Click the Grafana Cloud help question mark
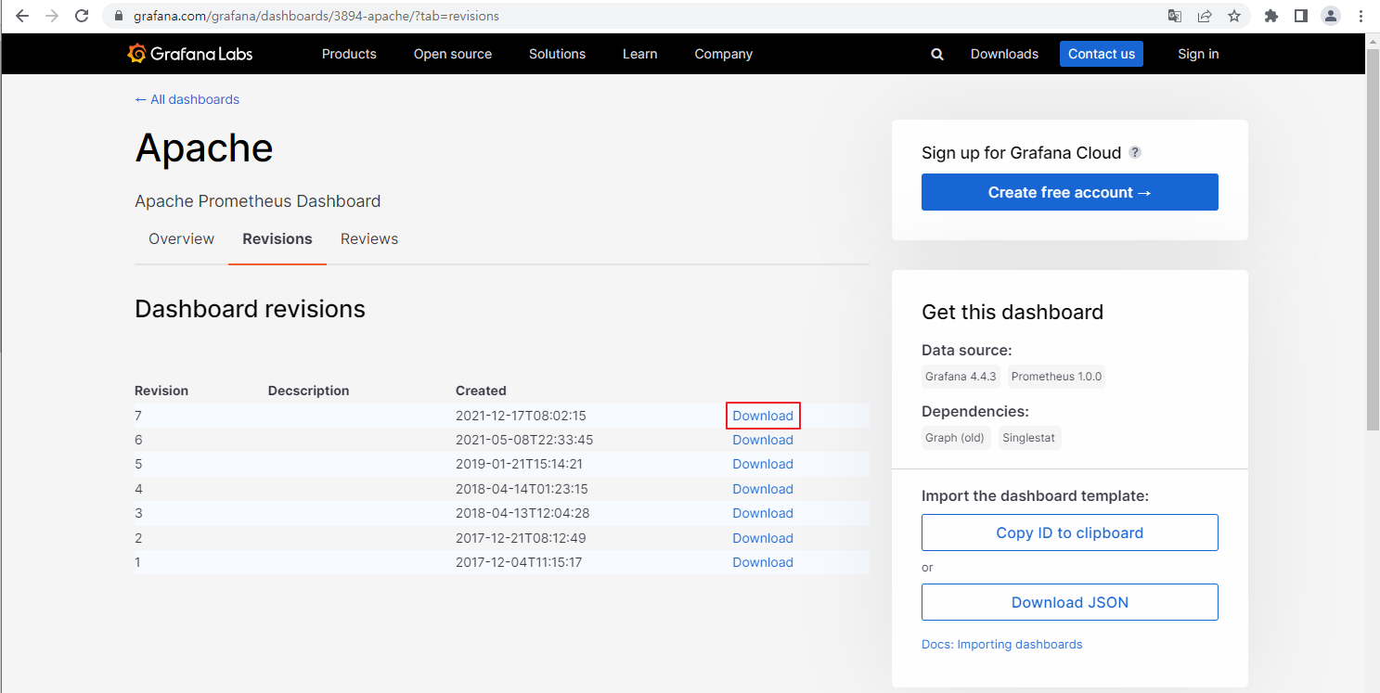The height and width of the screenshot is (693, 1380). click(x=1135, y=152)
